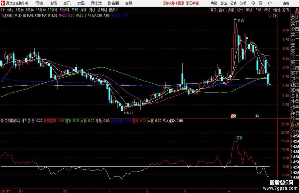The width and height of the screenshot is (299, 193).
Task: Open the 选项 menu
Action: 243,3
